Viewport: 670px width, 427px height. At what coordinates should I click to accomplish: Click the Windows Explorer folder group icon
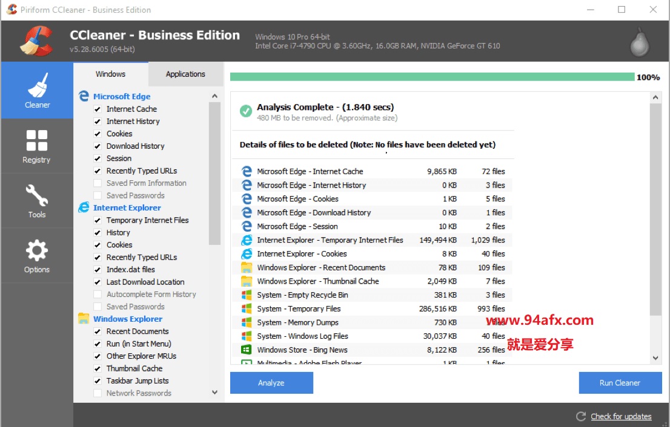84,319
